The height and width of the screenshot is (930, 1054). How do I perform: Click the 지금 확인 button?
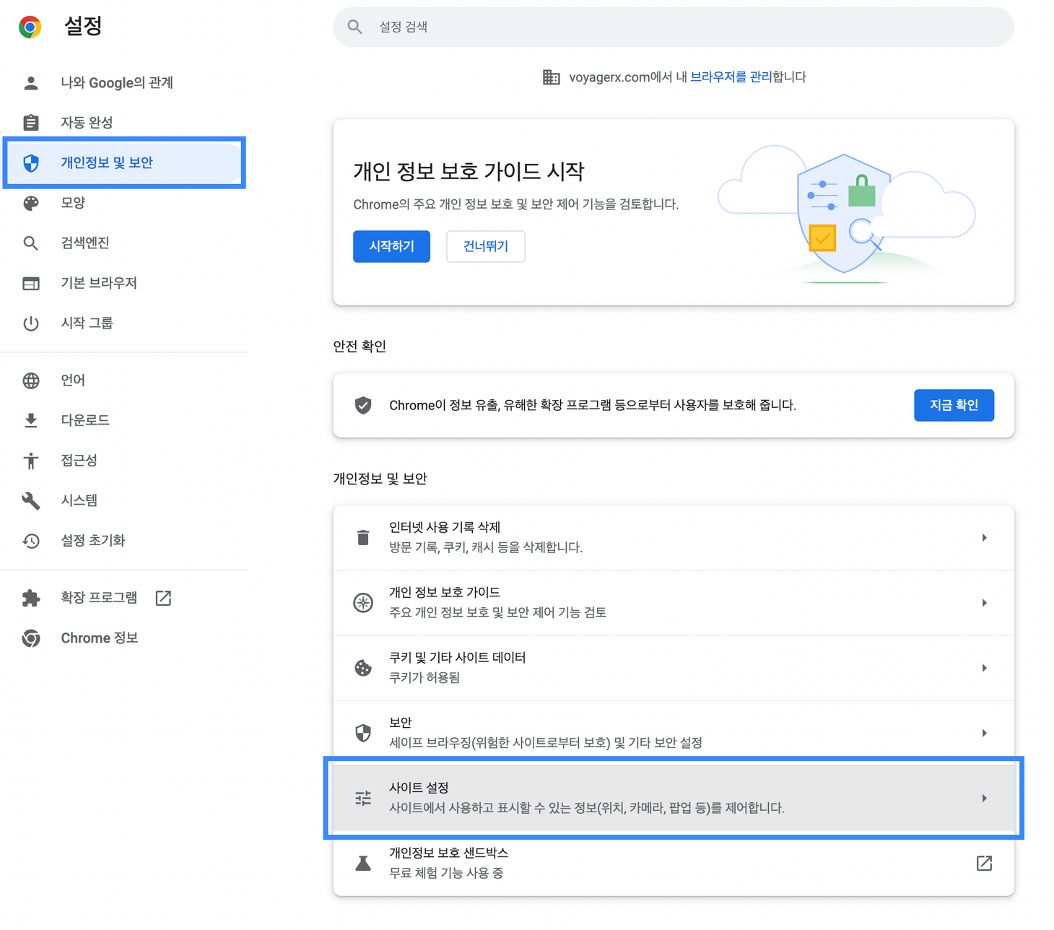coord(954,405)
